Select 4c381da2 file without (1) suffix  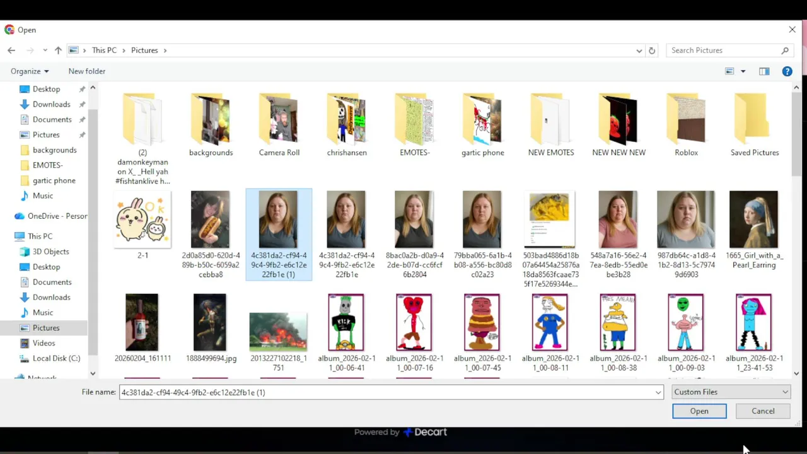346,235
